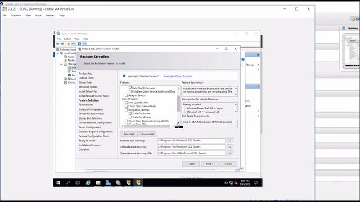
Task: Check Data Quality Client feature
Action: (126, 102)
